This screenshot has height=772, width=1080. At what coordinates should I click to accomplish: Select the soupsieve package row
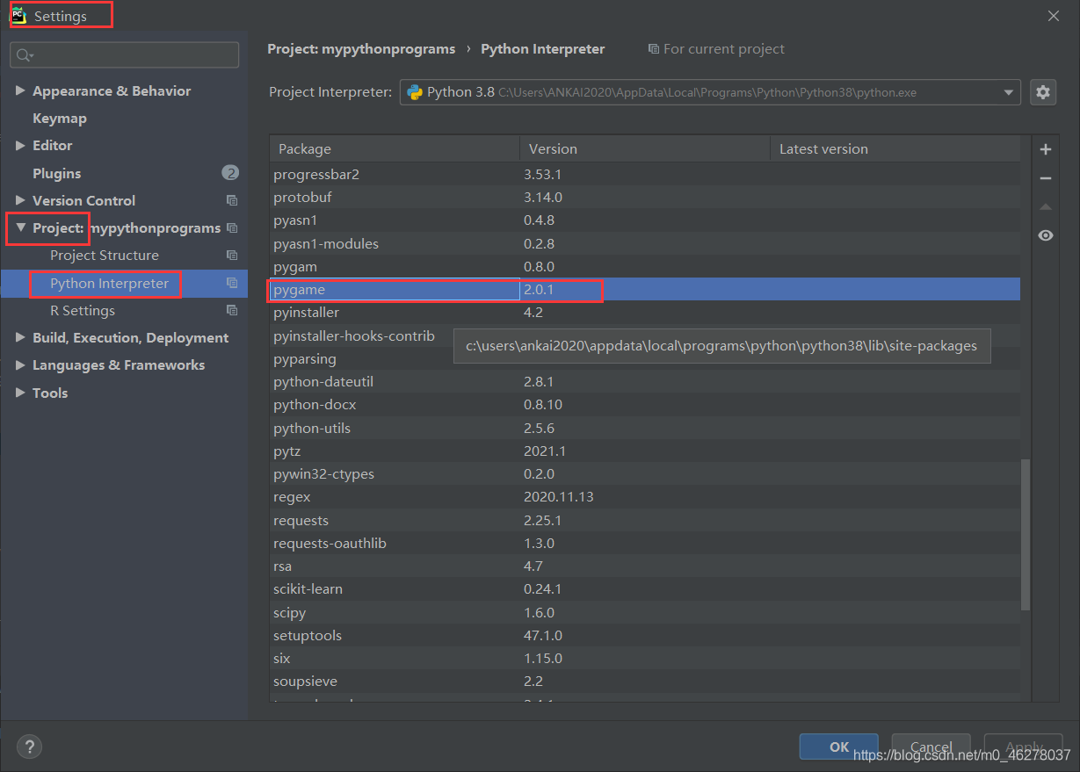pyautogui.click(x=645, y=681)
